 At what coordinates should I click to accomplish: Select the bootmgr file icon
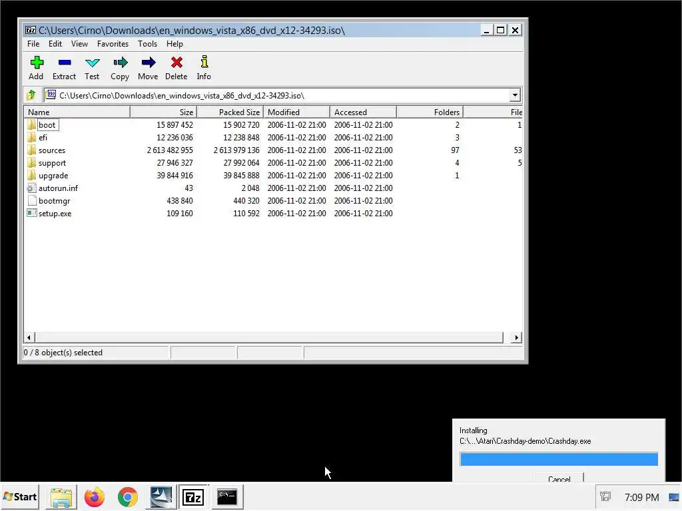[x=31, y=201]
